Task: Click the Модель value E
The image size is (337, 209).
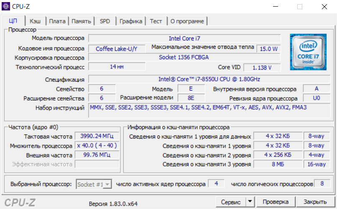Action: [x=191, y=88]
